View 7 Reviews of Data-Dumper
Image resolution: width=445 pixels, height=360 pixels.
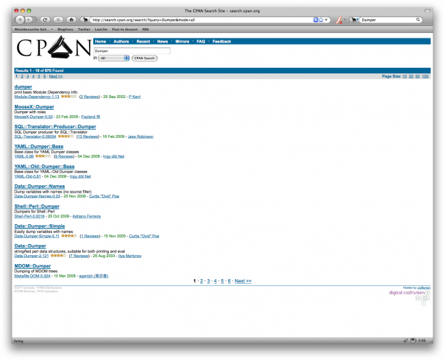pyautogui.click(x=79, y=256)
